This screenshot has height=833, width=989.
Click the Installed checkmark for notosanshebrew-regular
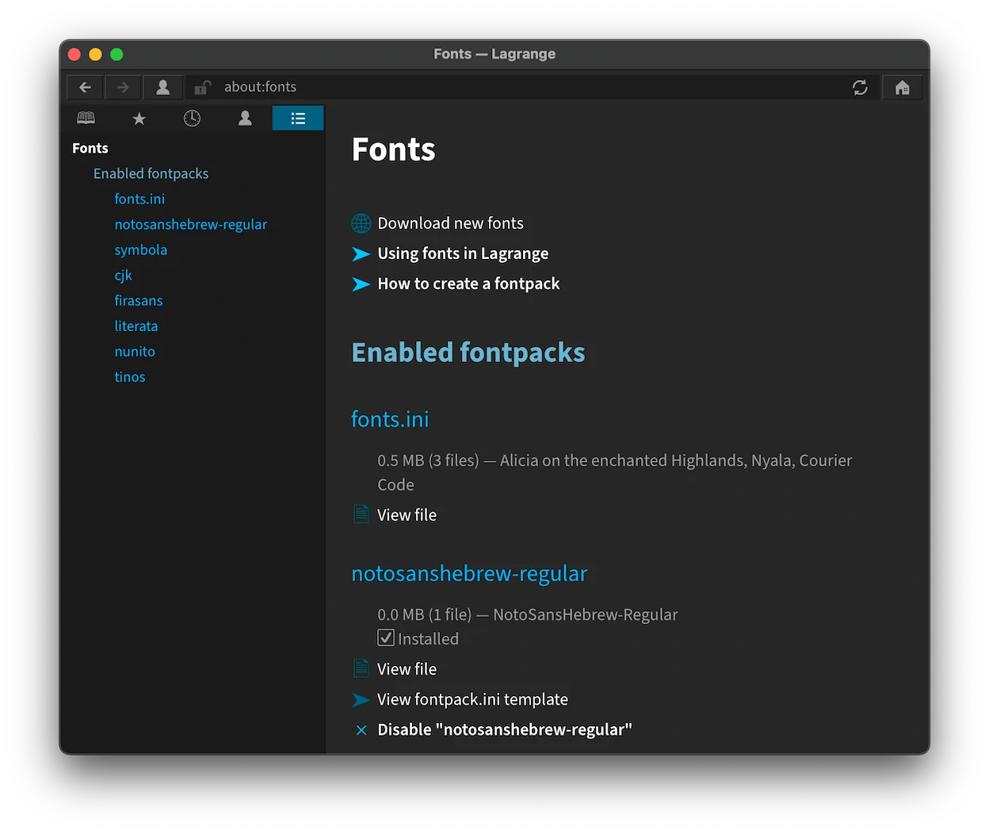click(x=386, y=637)
